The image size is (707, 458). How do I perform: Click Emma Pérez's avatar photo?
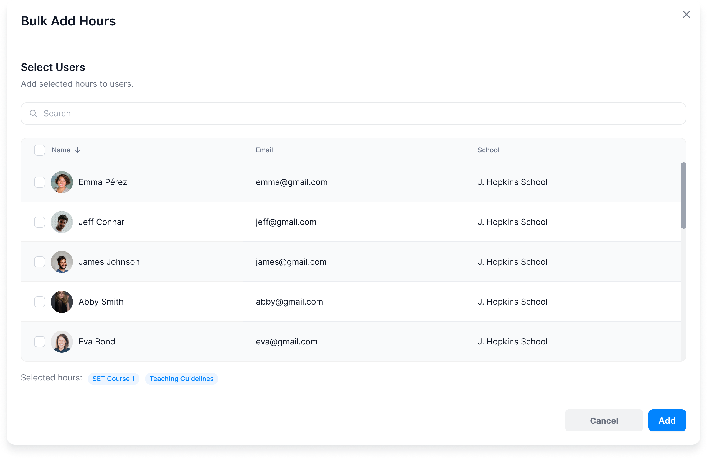(x=62, y=182)
